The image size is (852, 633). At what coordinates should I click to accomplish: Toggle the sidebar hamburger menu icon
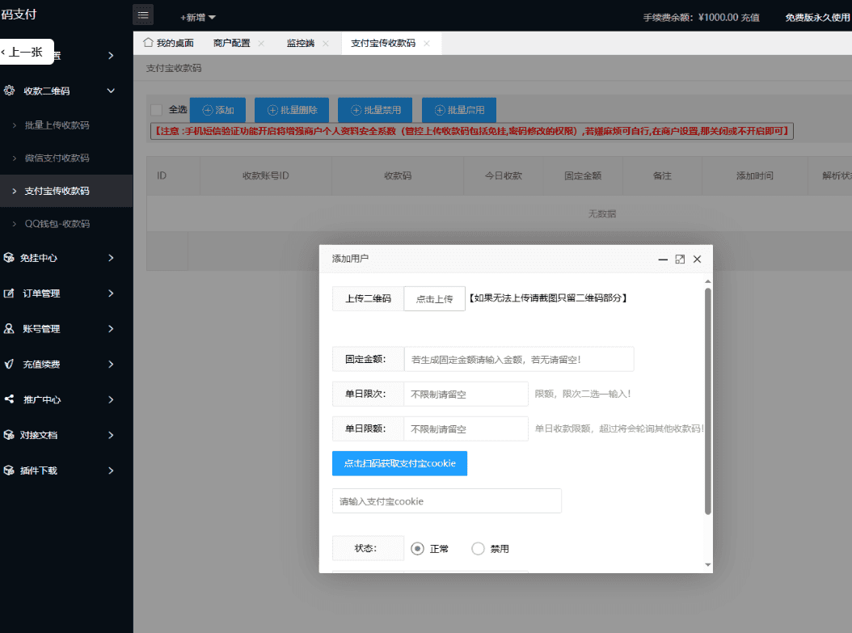click(x=143, y=15)
